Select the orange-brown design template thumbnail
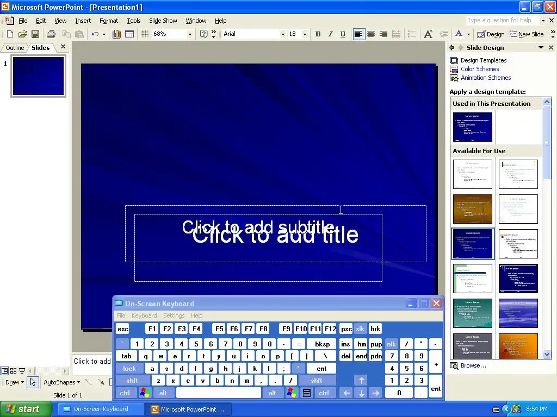 click(473, 209)
